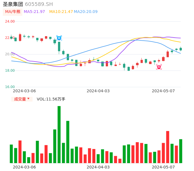Toggle the MA5 moving average legend
Screen dimensions: 194x171
(x=35, y=12)
